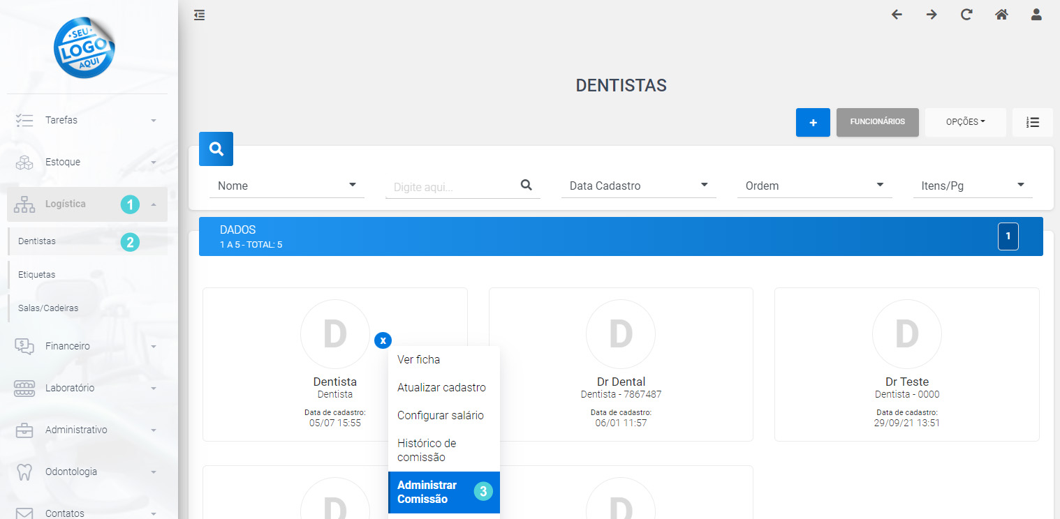The image size is (1060, 519).
Task: Click the 06/01 11:57 date
Action: click(x=621, y=423)
